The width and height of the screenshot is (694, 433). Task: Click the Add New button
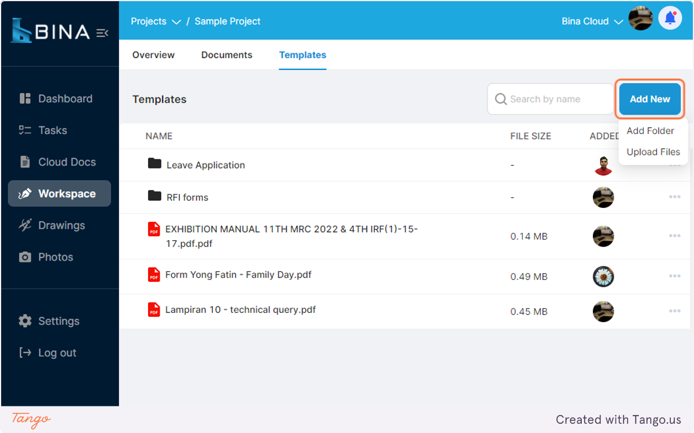click(x=650, y=99)
